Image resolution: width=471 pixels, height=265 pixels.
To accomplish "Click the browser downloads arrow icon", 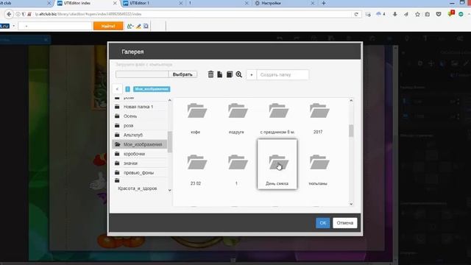I will click(x=394, y=14).
